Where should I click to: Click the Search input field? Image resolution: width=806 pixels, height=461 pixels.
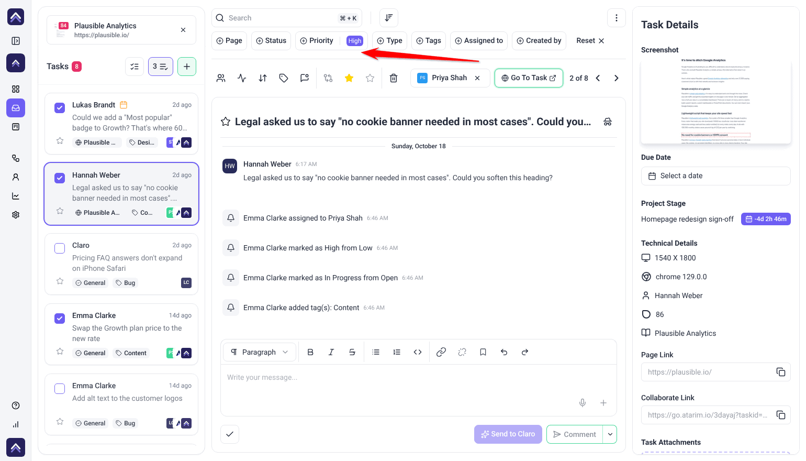tap(287, 18)
